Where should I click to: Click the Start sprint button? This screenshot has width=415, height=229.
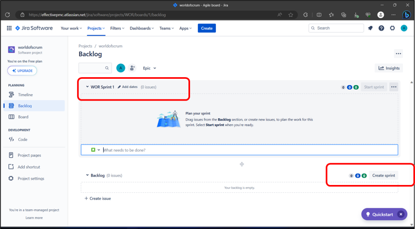(x=374, y=87)
